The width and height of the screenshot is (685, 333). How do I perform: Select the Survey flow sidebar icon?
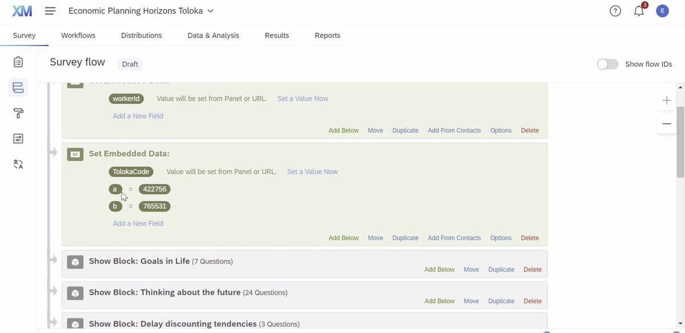18,88
